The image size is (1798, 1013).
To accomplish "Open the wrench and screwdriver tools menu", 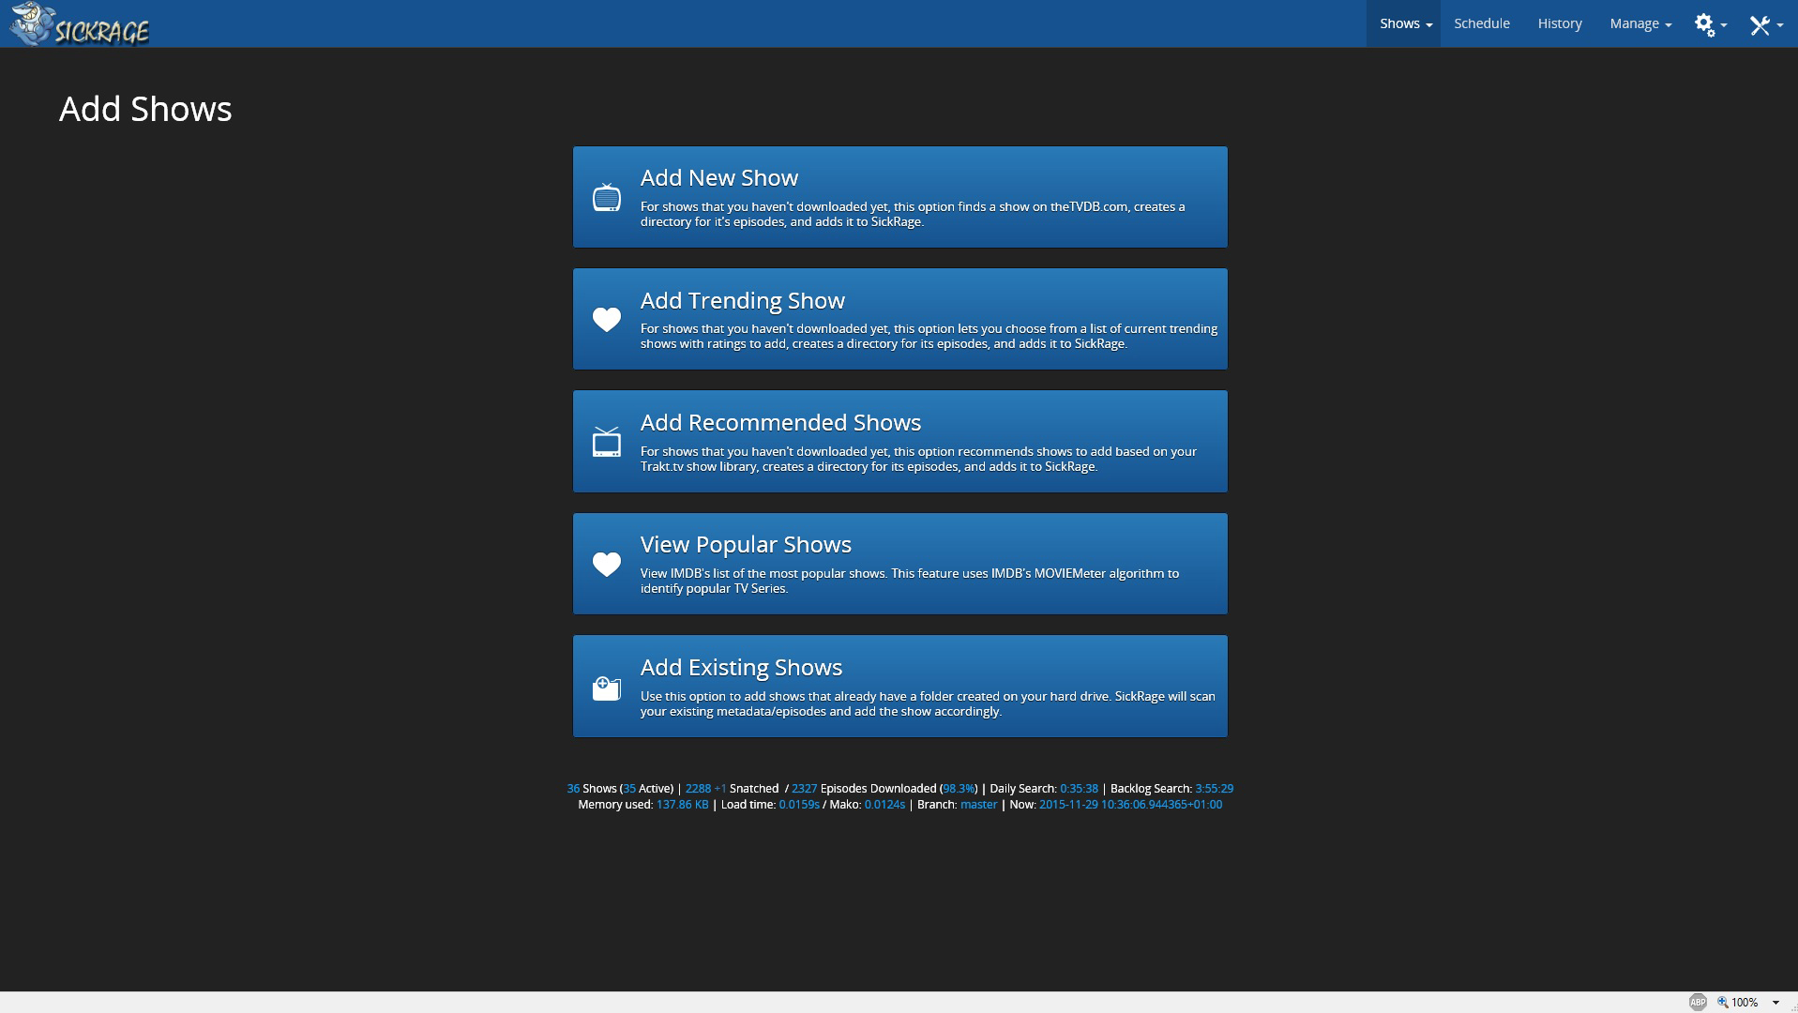I will [1765, 24].
